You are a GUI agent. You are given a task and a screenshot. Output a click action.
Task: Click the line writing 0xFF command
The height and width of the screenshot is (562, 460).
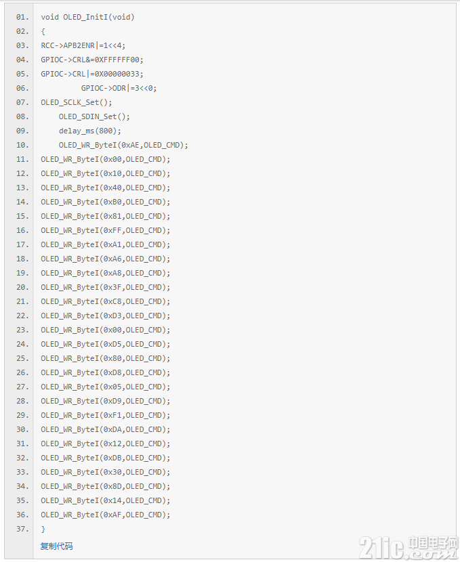(106, 230)
